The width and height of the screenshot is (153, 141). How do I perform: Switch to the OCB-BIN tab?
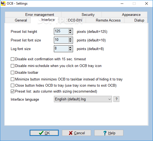point(72,20)
